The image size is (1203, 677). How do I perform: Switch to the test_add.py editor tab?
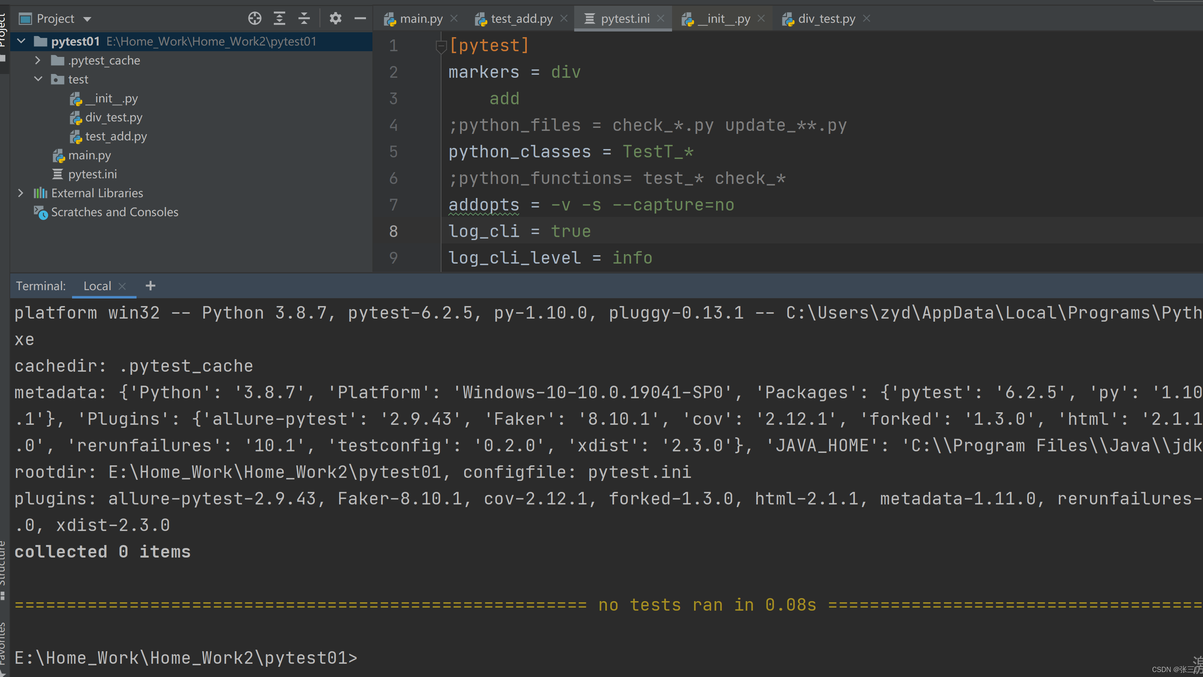pyautogui.click(x=521, y=19)
